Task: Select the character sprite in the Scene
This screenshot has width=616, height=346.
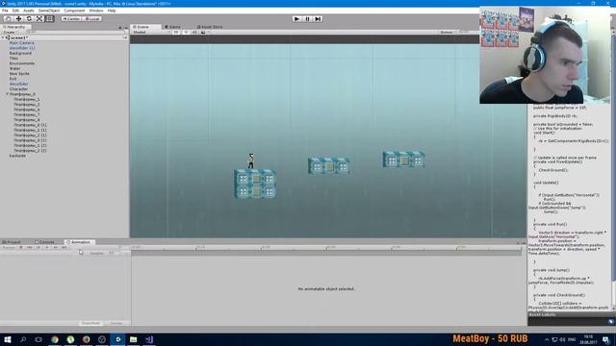Action: [251, 161]
